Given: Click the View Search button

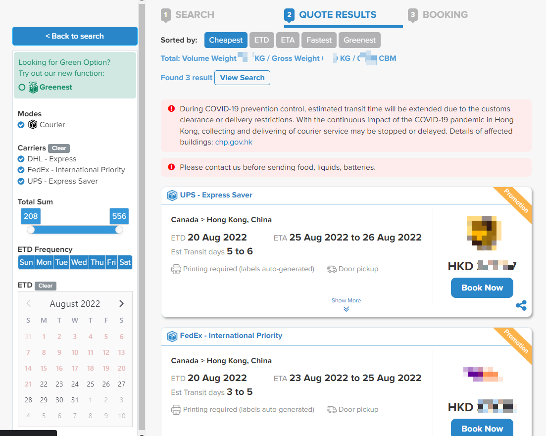Looking at the screenshot, I should click(243, 78).
